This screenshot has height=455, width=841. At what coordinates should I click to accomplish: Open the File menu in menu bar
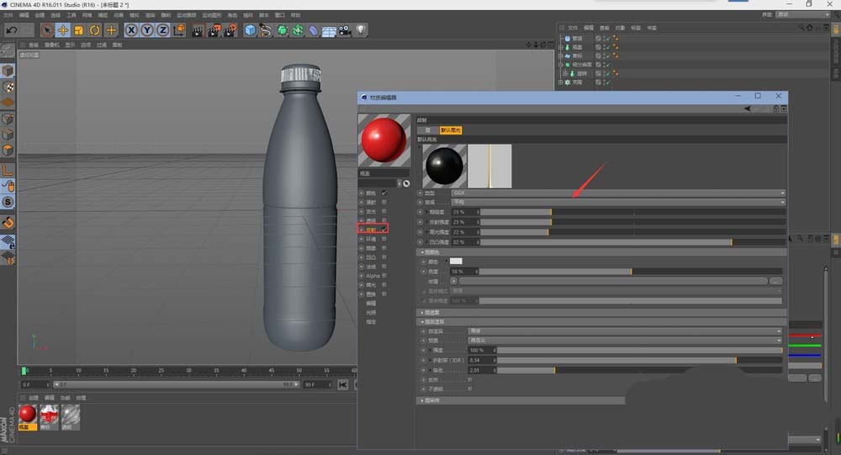[x=8, y=15]
